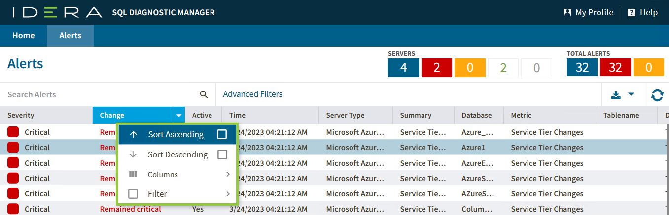Tick the Sort Descending checkbox
669x215 pixels.
coord(222,154)
